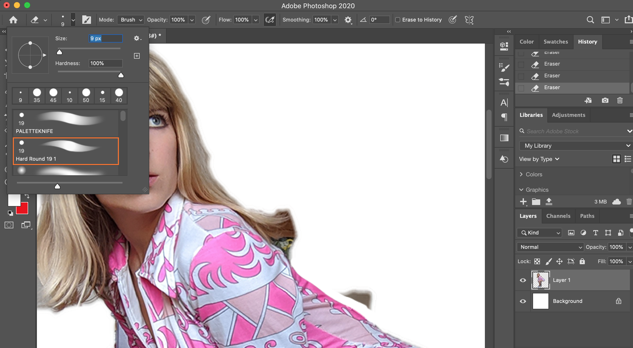
Task: Click the Home icon in options bar
Action: click(13, 20)
